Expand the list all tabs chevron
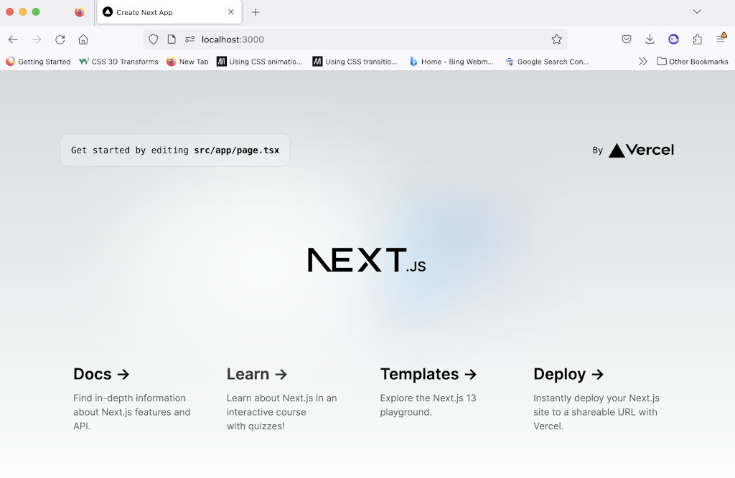 tap(697, 11)
